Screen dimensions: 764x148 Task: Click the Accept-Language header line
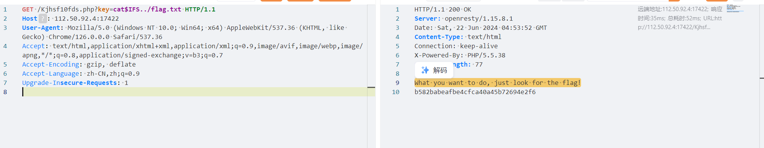pyautogui.click(x=81, y=73)
